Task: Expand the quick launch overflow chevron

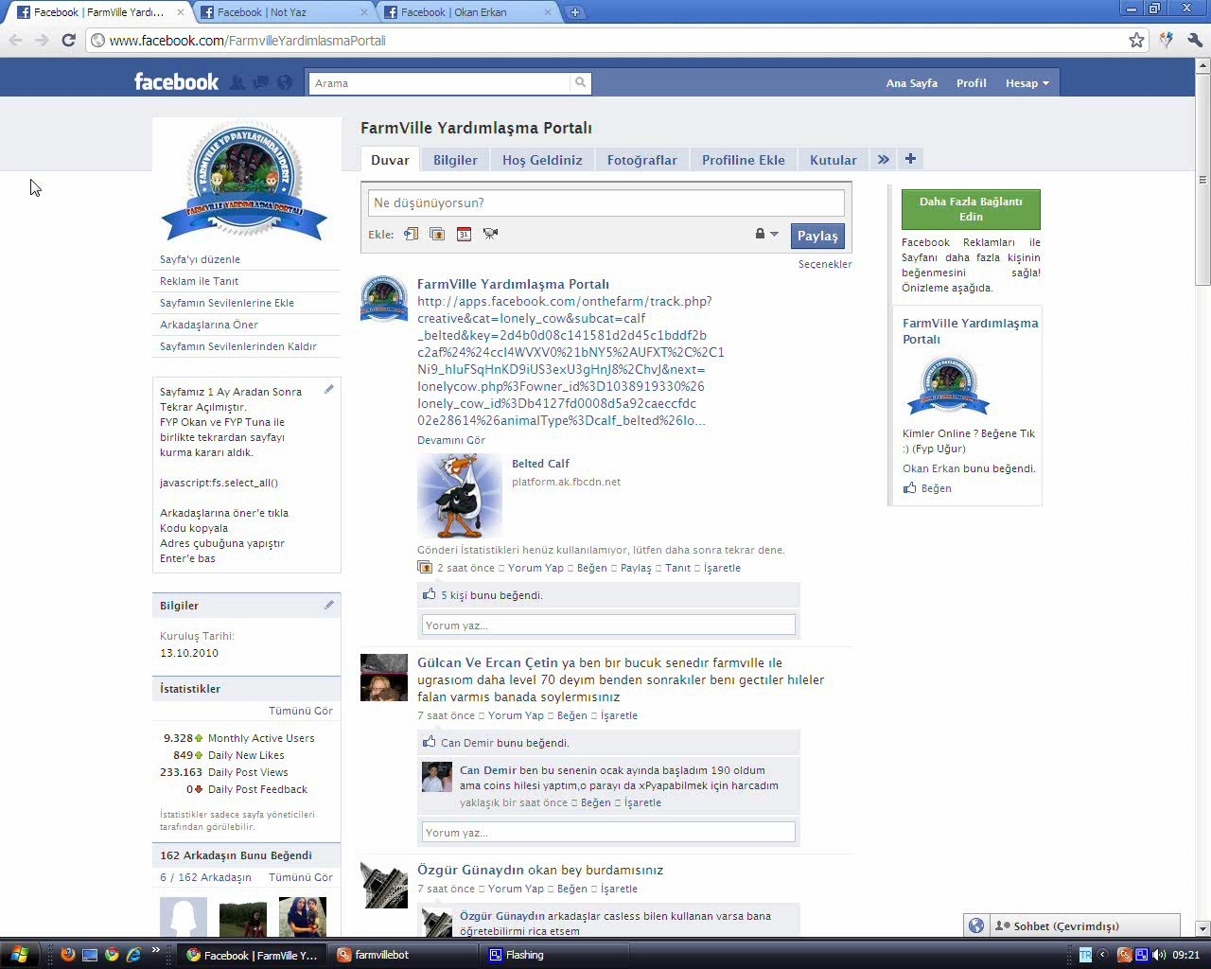Action: [x=156, y=951]
